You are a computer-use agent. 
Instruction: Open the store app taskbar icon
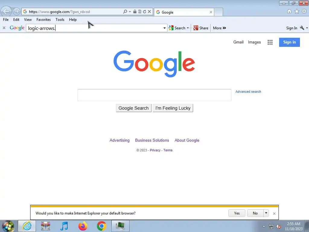[x=46, y=226]
